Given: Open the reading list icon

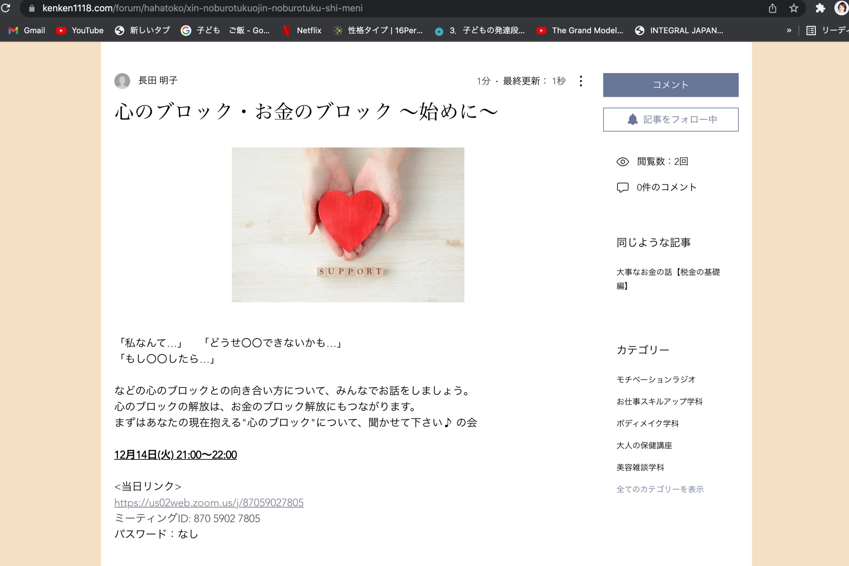Looking at the screenshot, I should coord(811,30).
